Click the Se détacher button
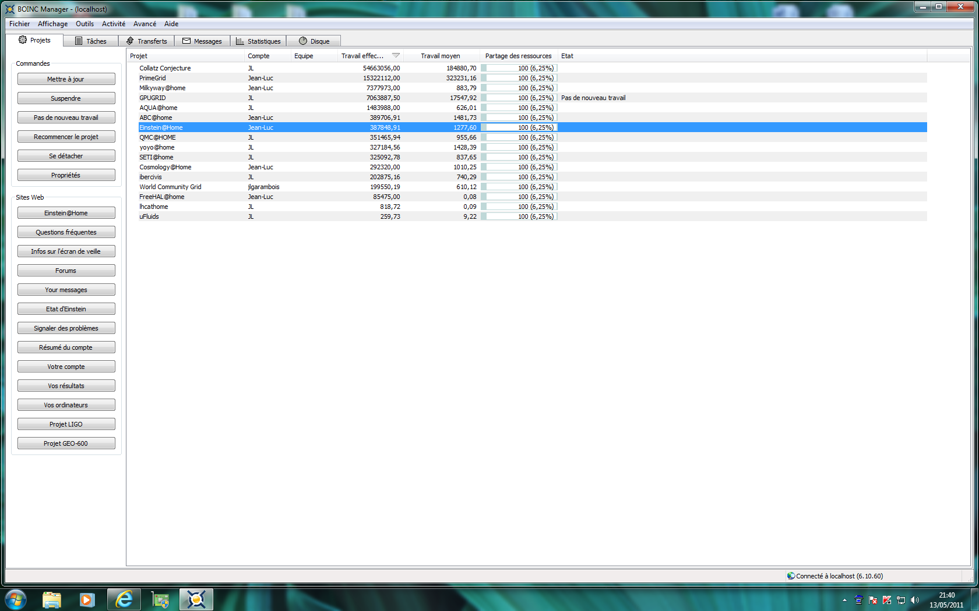Viewport: 979px width, 611px height. coord(66,156)
